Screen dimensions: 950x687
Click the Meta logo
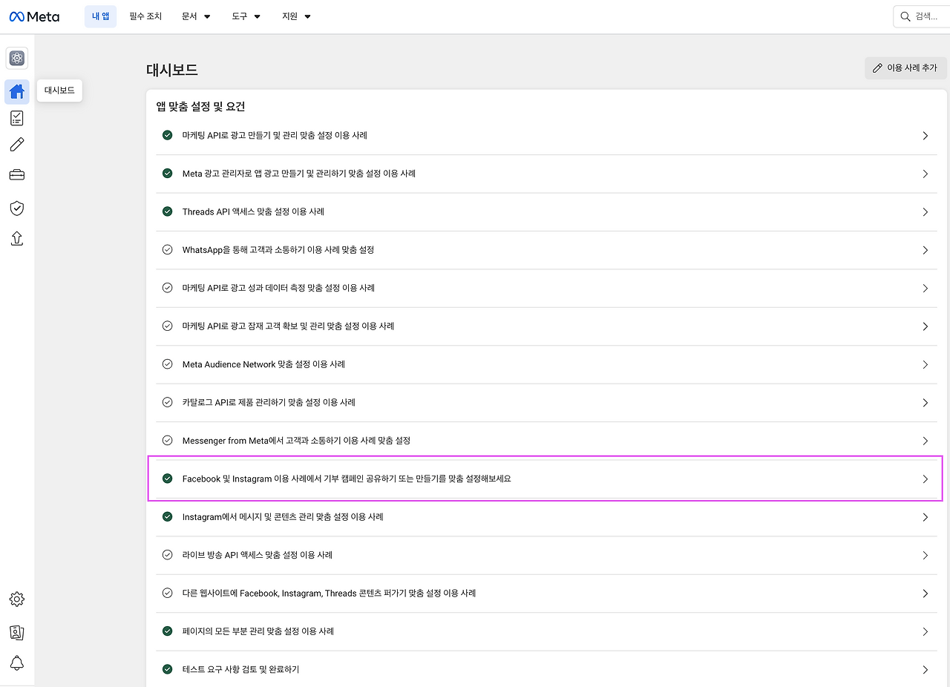(x=34, y=16)
